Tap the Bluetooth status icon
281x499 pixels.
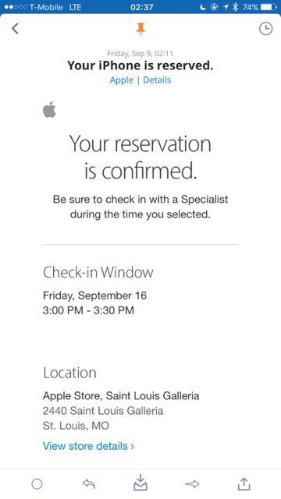[x=235, y=7]
